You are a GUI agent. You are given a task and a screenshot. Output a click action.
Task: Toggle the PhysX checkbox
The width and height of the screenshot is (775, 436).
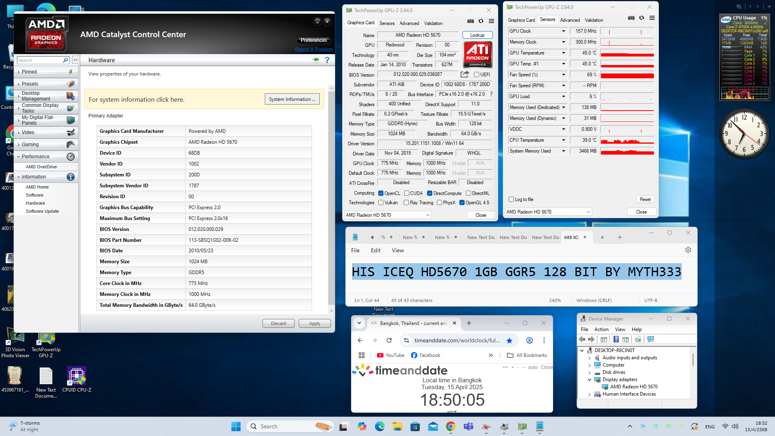coord(439,203)
